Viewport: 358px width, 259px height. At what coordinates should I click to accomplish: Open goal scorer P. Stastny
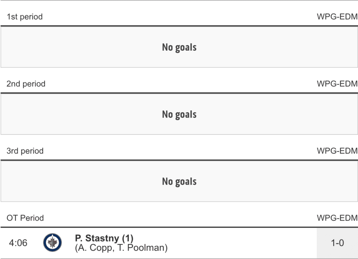point(97,238)
